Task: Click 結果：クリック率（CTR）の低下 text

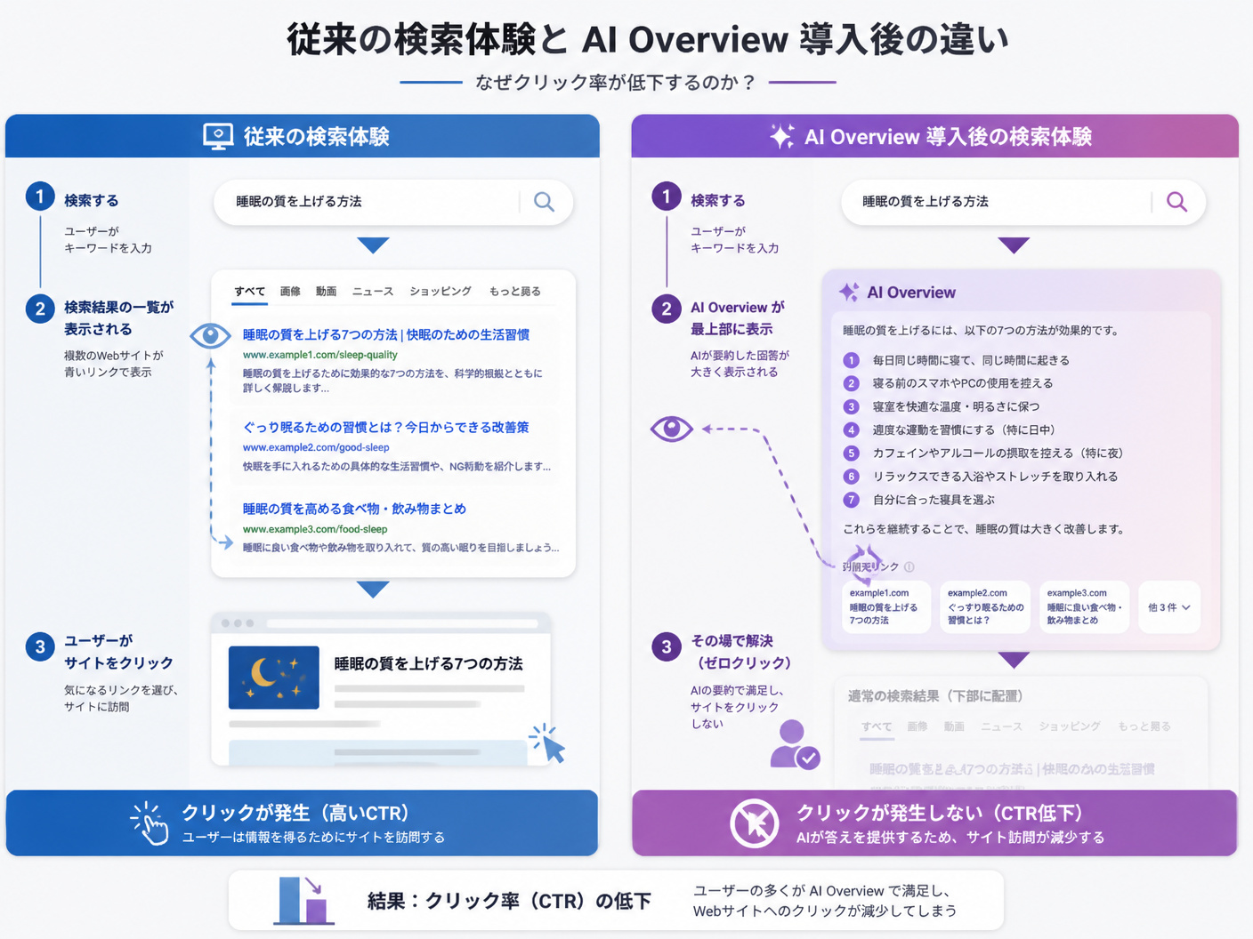Action: click(509, 901)
